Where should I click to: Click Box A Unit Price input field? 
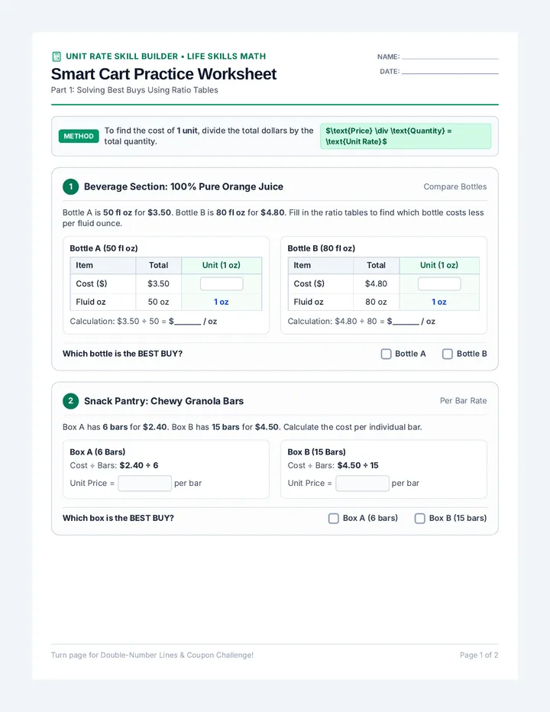click(145, 483)
